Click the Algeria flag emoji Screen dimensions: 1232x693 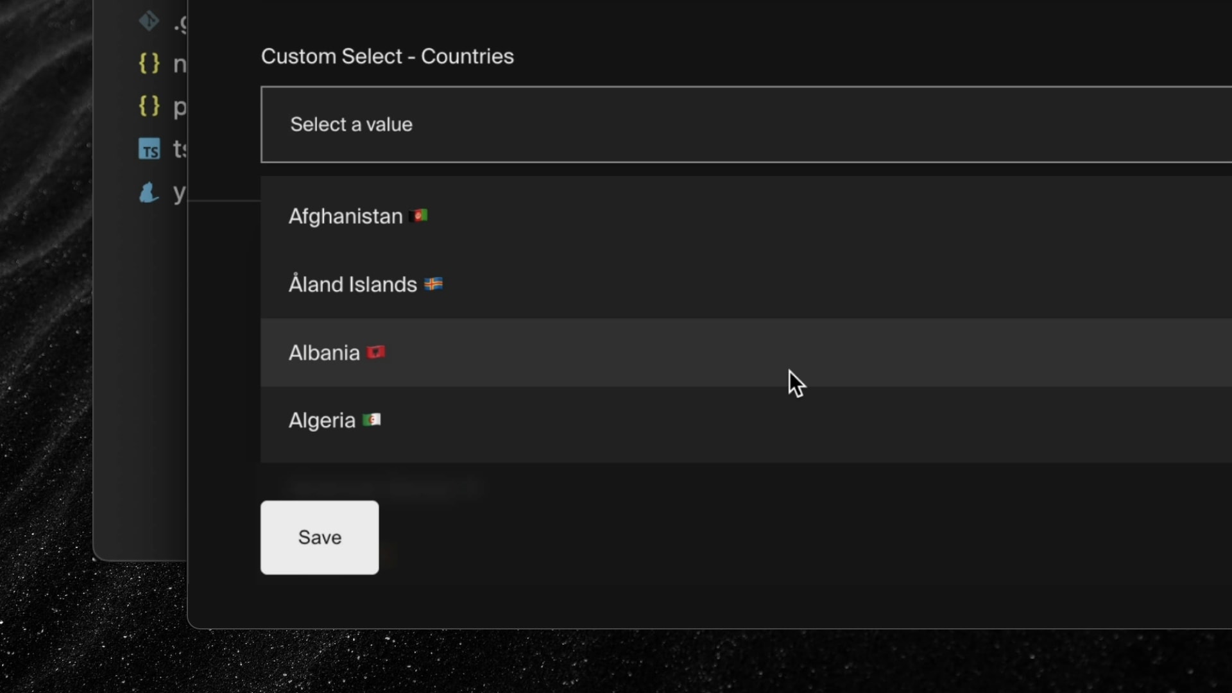(372, 420)
